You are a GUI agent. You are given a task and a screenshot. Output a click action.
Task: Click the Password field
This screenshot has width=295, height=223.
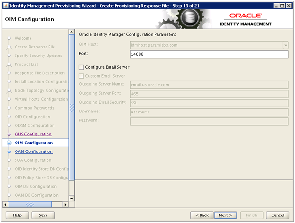point(209,121)
